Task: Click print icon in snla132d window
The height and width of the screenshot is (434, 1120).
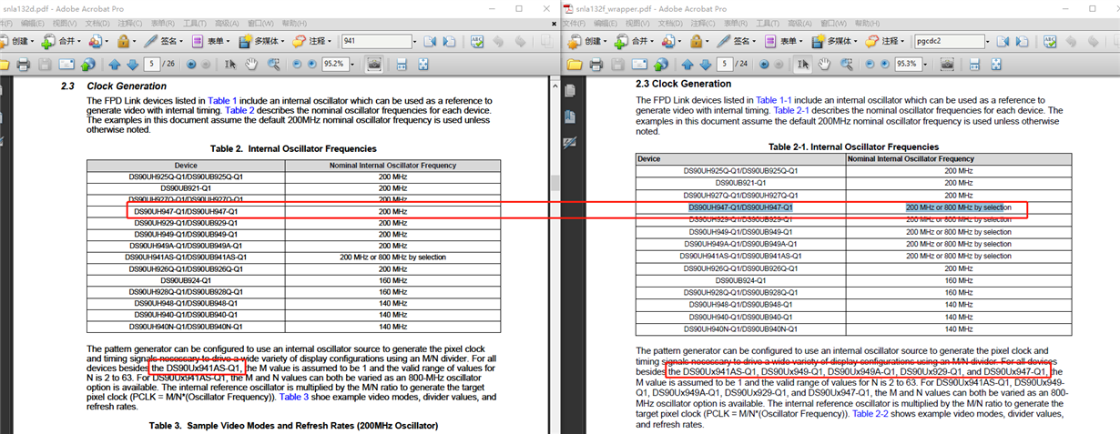Action: (x=24, y=65)
